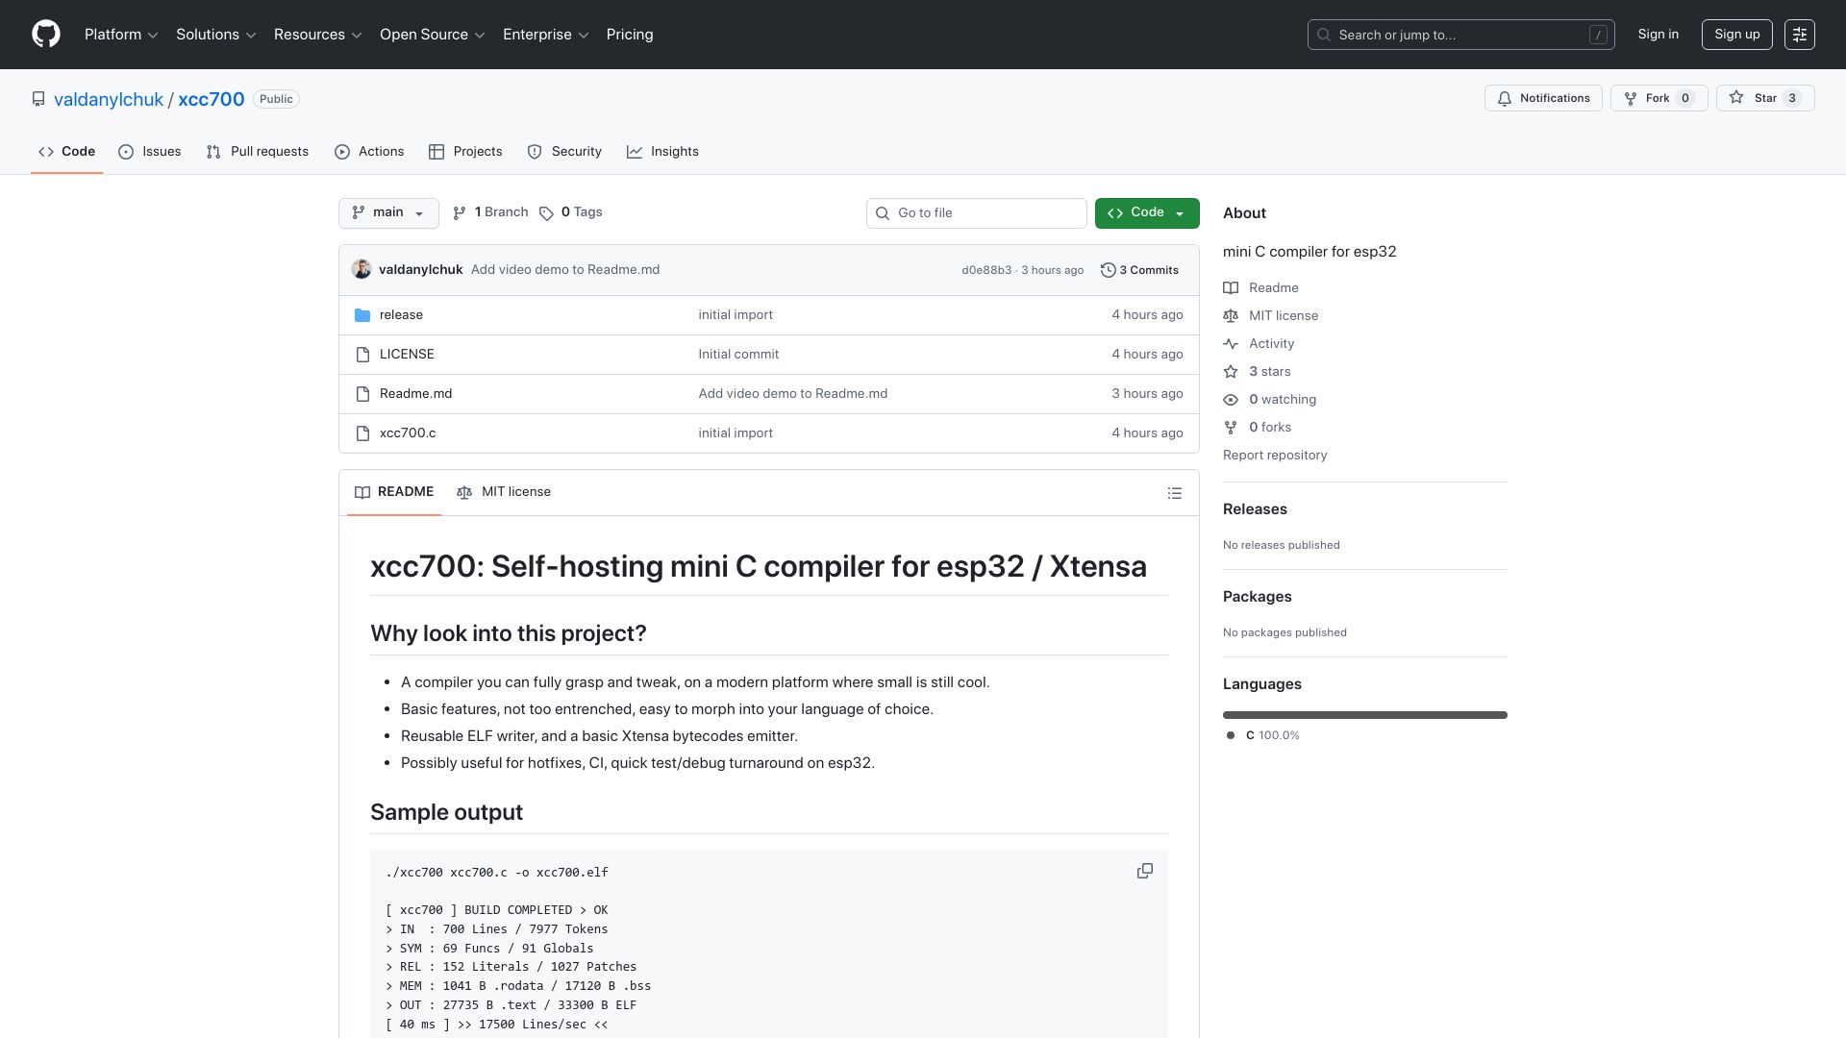Expand the Enterprise menu
Screen dimensions: 1846x1038
click(x=546, y=35)
